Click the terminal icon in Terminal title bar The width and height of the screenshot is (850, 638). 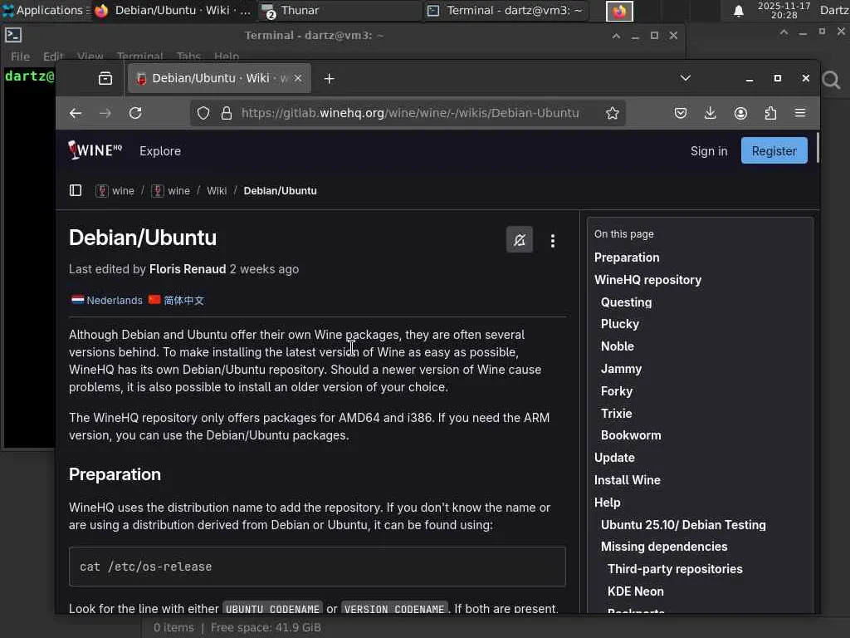(13, 35)
